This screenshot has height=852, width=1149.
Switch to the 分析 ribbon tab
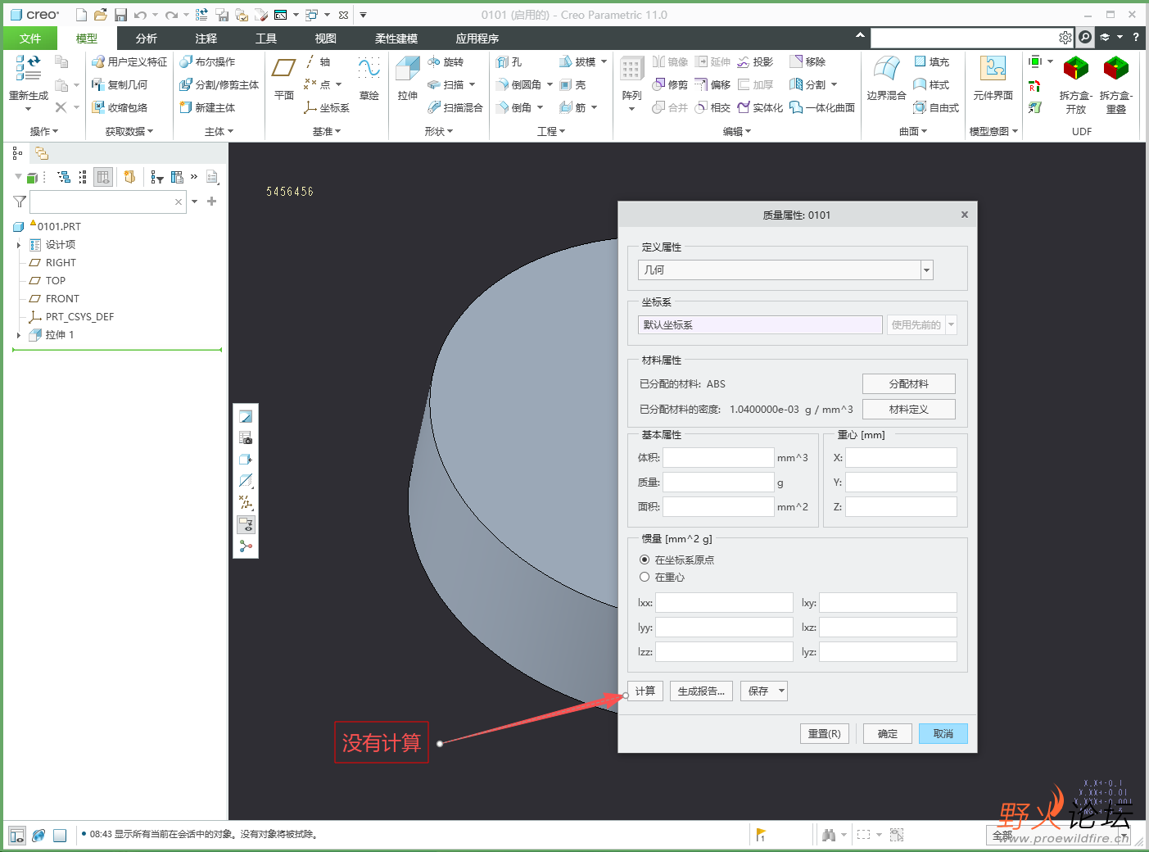tap(146, 39)
